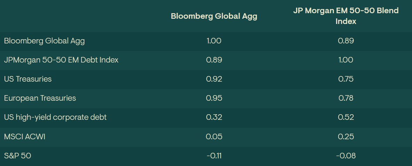Click the 0.52 high-yield corporate debt value
This screenshot has width=412, height=166.
345,117
